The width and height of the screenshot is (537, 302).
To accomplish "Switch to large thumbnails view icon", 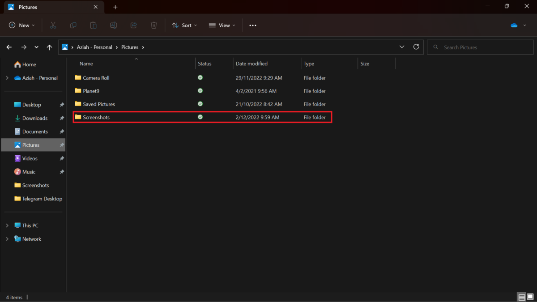I will click(x=530, y=297).
